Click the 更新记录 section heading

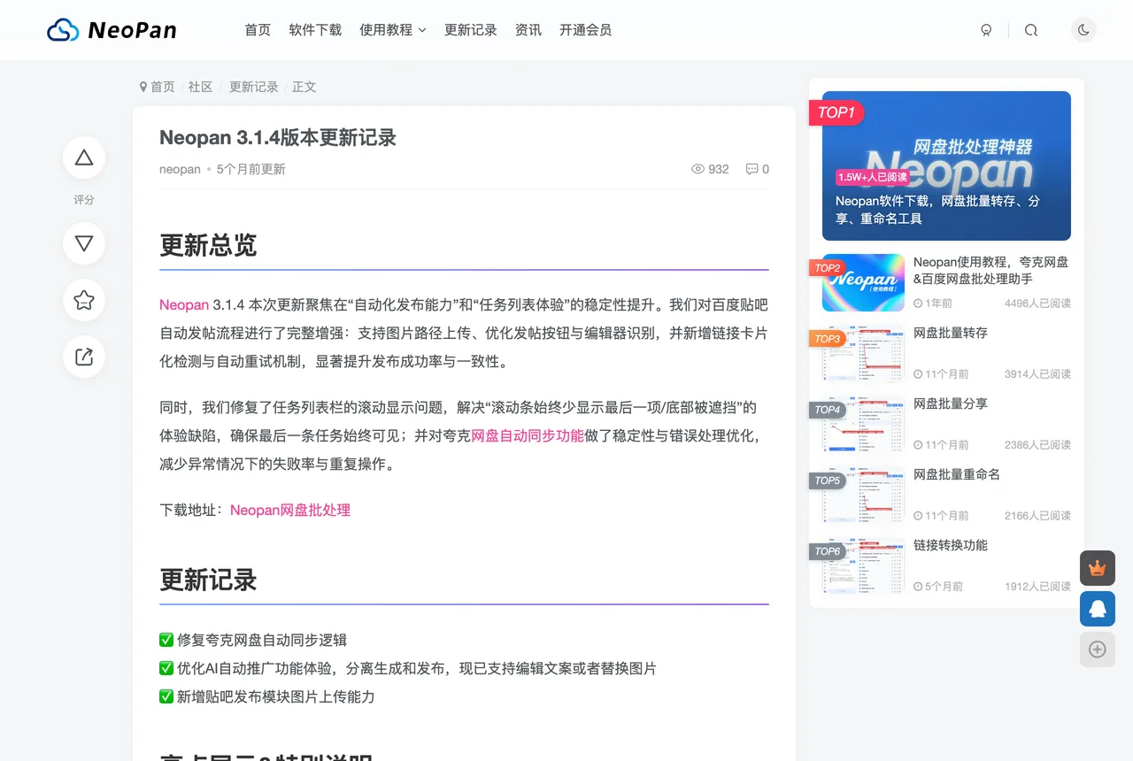pyautogui.click(x=208, y=580)
